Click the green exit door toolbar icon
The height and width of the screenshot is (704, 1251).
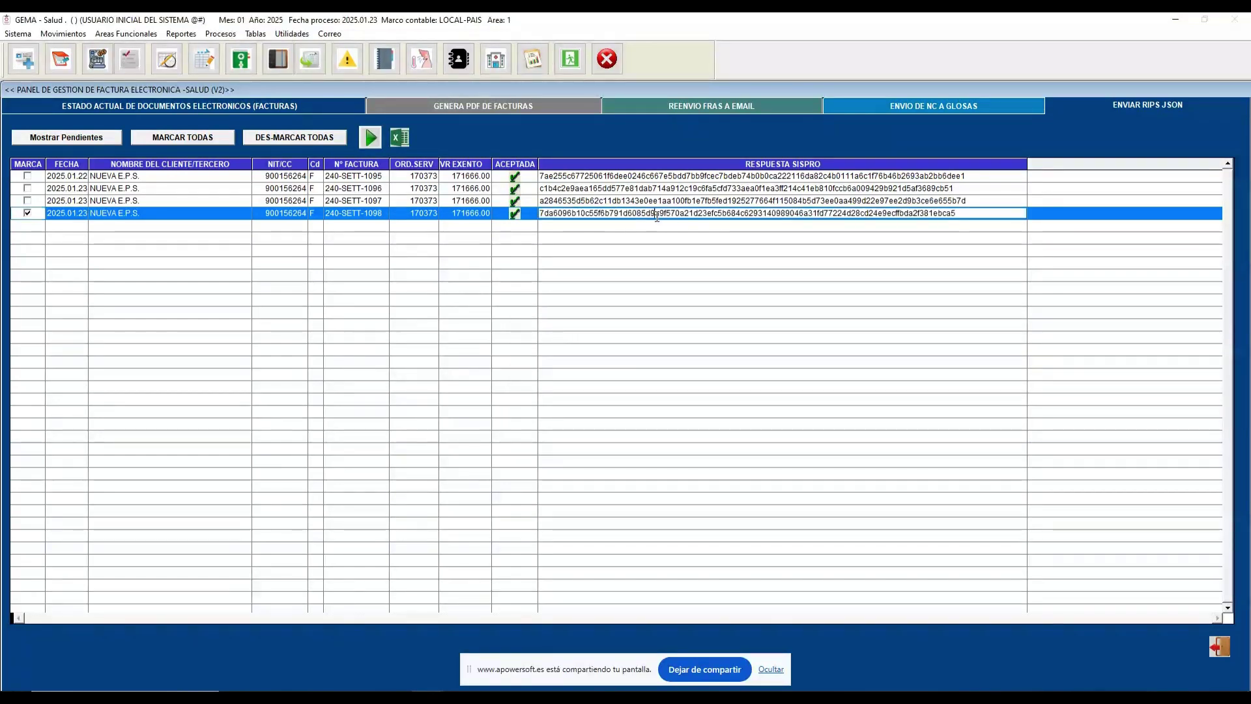570,59
